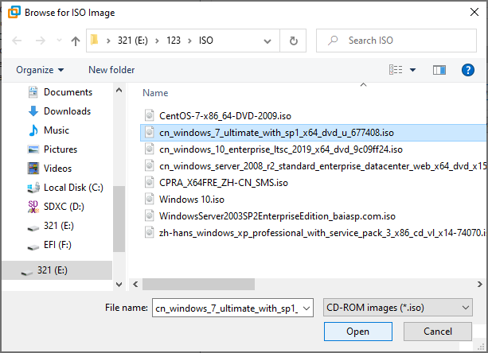The width and height of the screenshot is (488, 353).
Task: Click the Windows 10.iso file icon
Action: [150, 200]
